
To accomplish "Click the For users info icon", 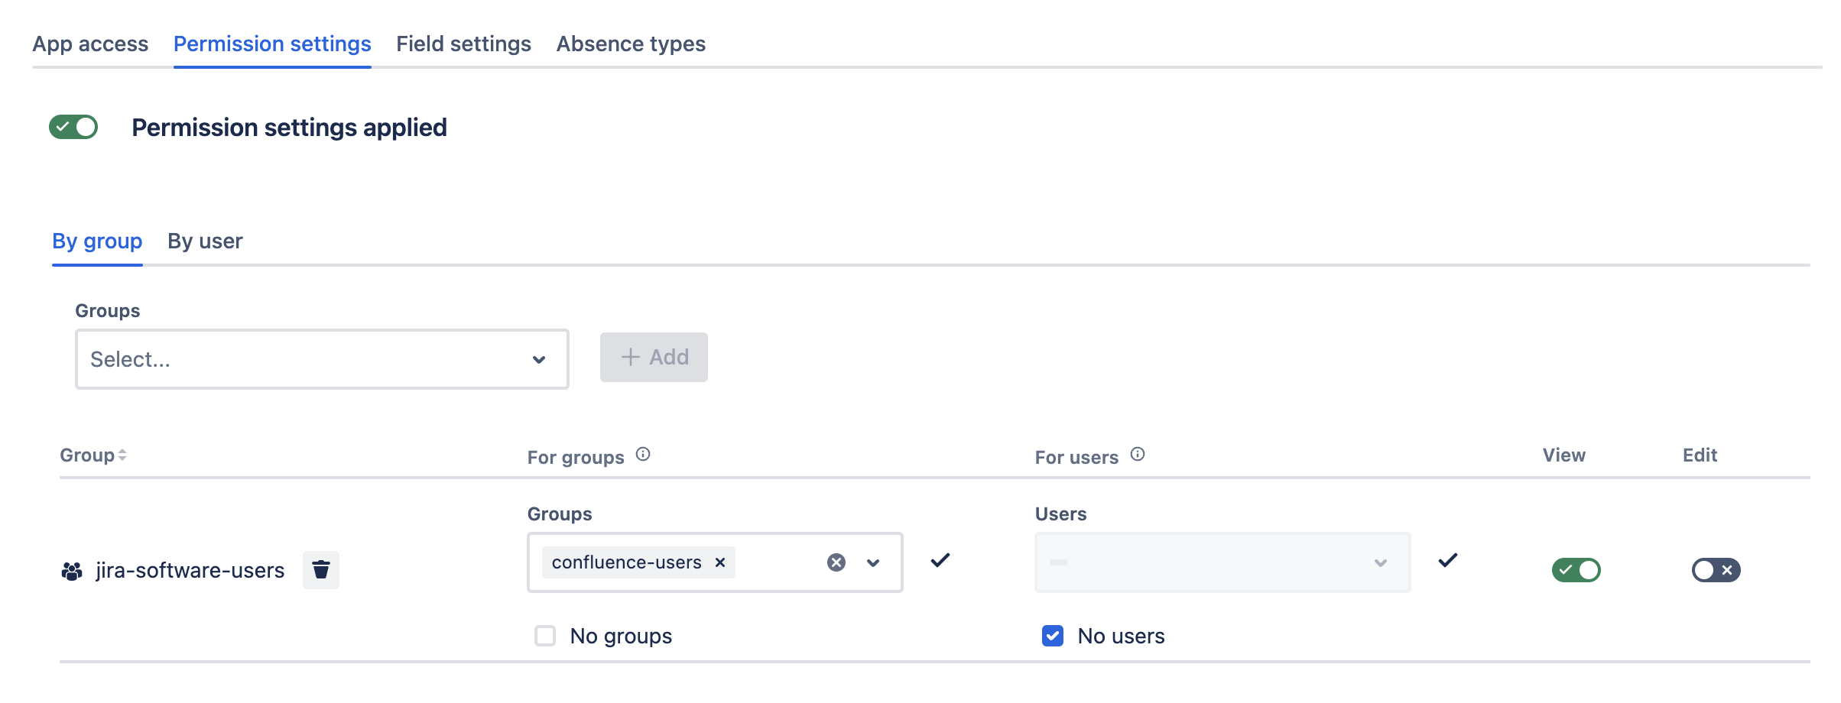I will click(x=1138, y=455).
